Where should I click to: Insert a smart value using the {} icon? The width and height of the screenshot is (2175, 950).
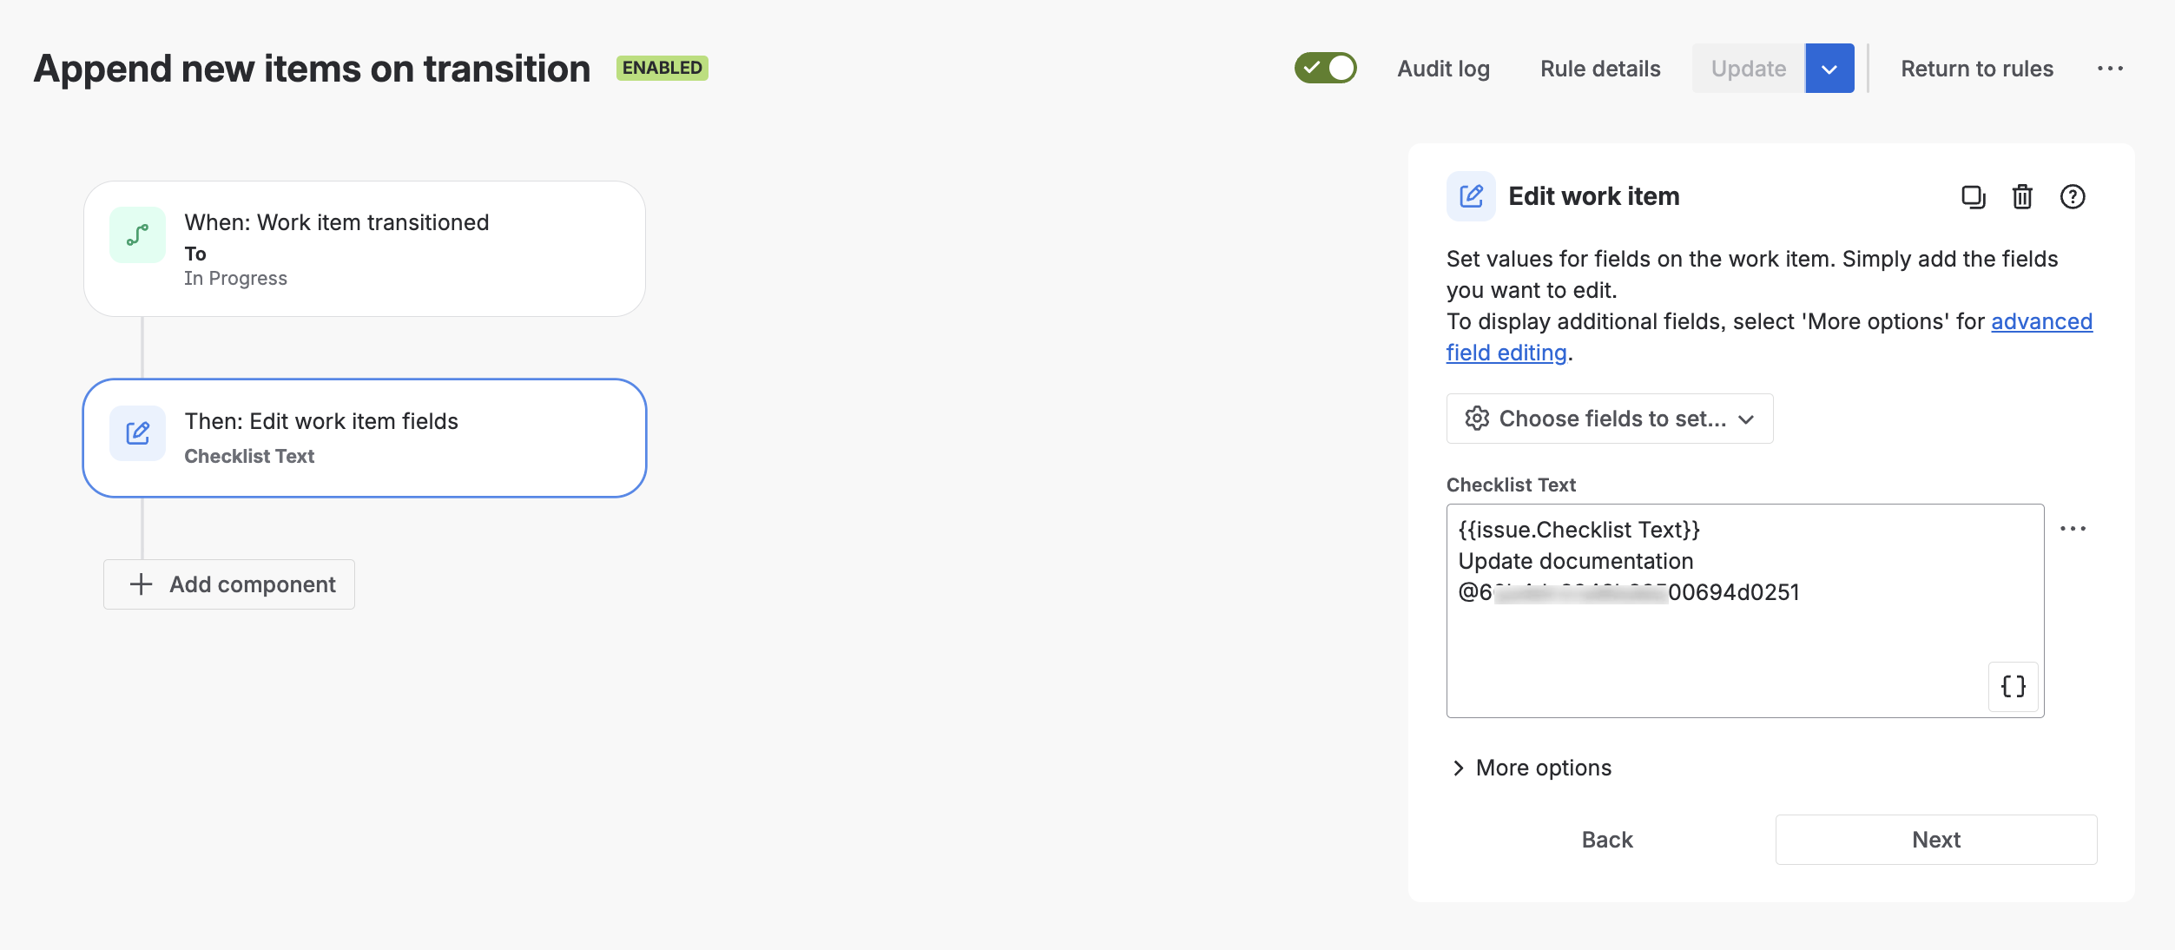2013,687
